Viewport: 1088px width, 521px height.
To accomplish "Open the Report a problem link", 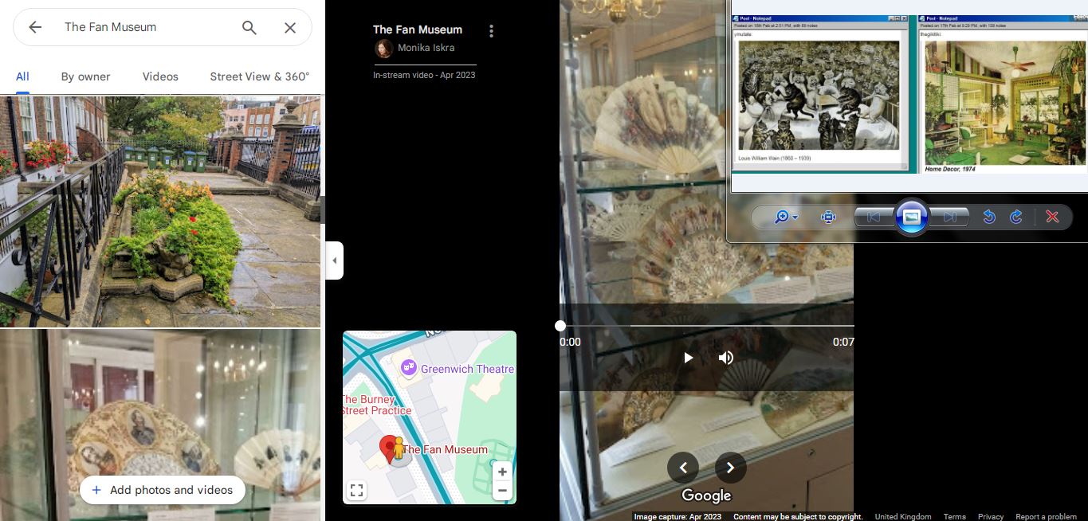I will (1046, 516).
